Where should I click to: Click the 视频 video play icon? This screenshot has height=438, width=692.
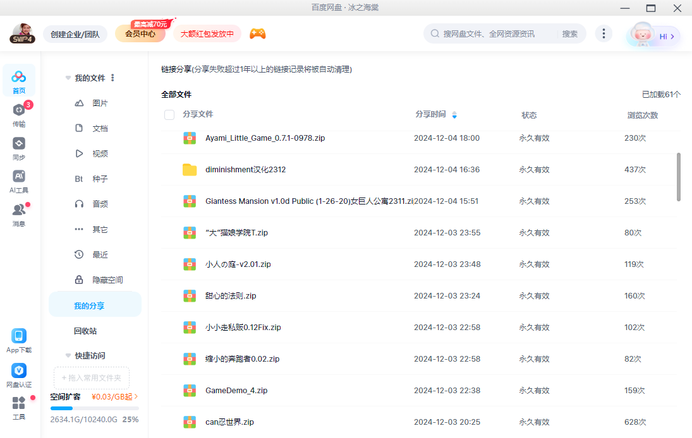(79, 153)
